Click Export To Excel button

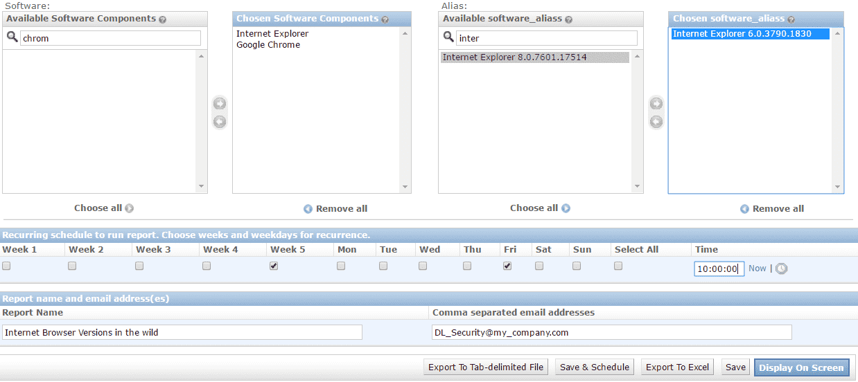click(677, 367)
